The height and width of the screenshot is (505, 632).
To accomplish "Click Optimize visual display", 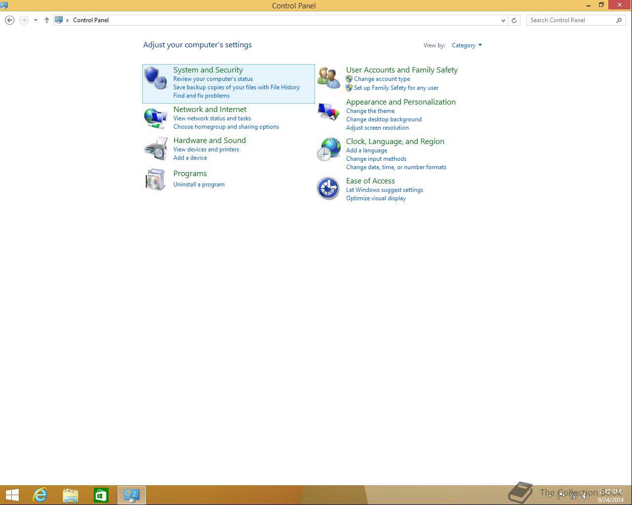I will [376, 198].
